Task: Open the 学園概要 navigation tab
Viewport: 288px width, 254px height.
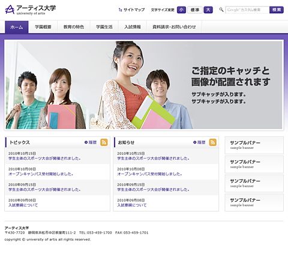Action: coord(43,27)
